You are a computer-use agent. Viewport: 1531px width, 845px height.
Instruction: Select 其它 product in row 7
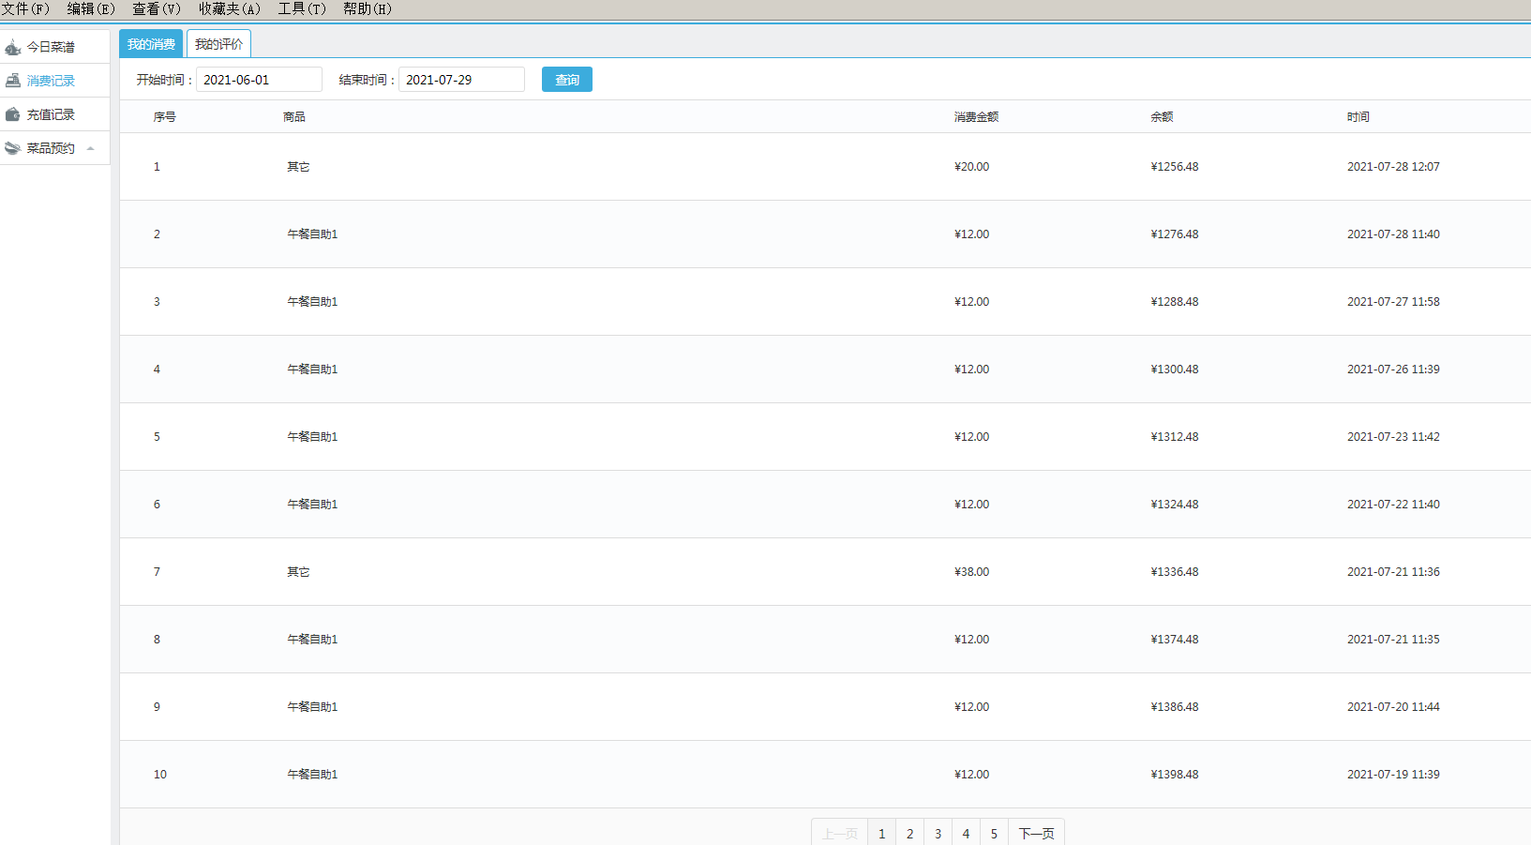(298, 572)
